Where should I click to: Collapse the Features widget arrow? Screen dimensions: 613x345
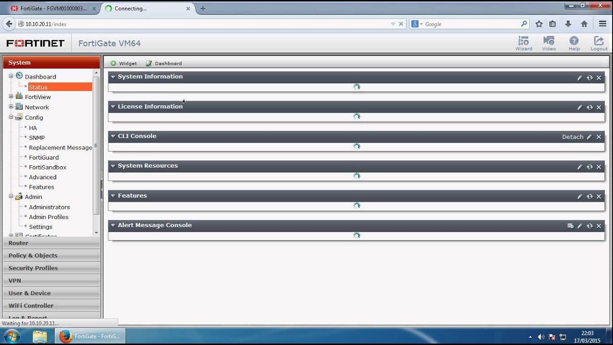113,195
